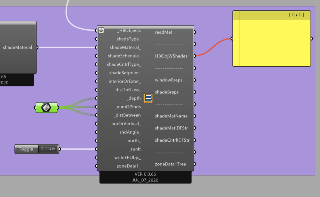This screenshot has height=197, width=320.
Task: Click the _runIt input parameter
Action: [x=135, y=149]
